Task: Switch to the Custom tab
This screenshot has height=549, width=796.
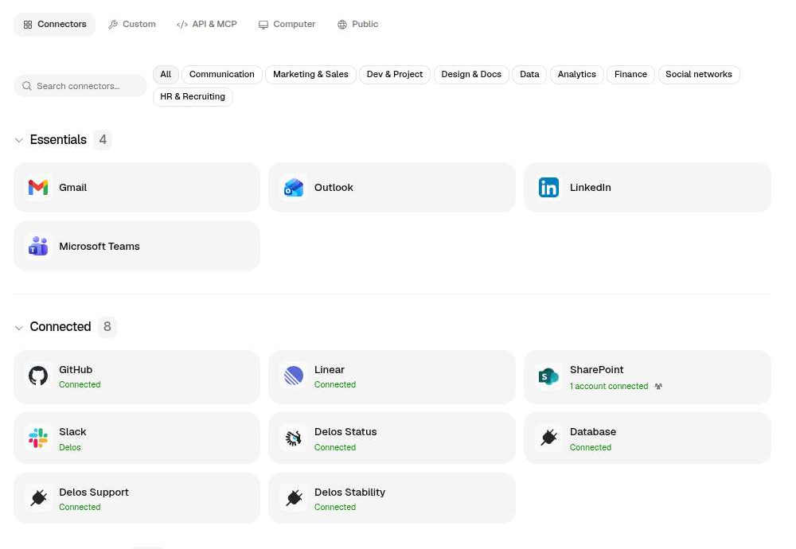Action: (x=132, y=25)
